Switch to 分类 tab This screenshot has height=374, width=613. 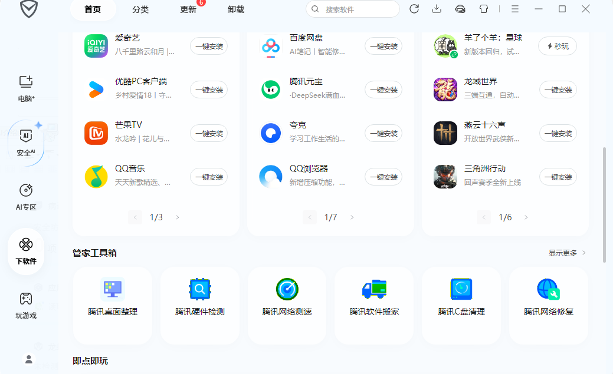140,9
